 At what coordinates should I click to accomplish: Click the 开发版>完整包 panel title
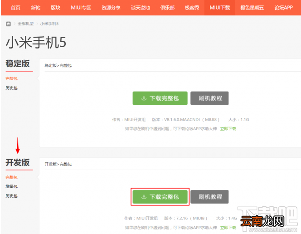click(x=58, y=164)
